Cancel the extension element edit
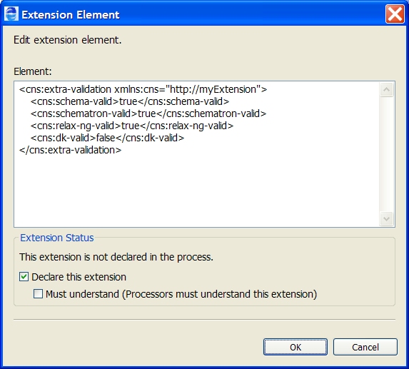409x369 pixels. coord(365,347)
